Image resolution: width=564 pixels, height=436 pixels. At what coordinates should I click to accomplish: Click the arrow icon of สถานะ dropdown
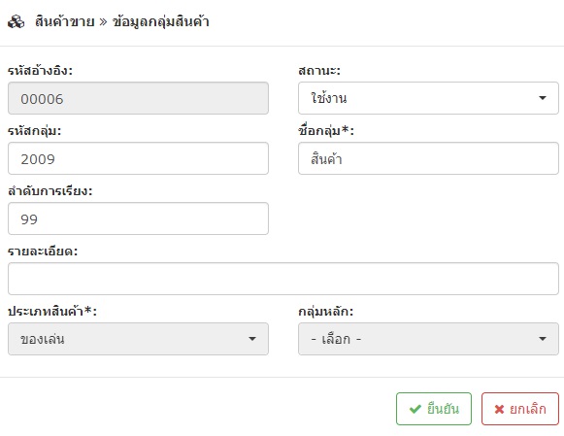pos(543,98)
